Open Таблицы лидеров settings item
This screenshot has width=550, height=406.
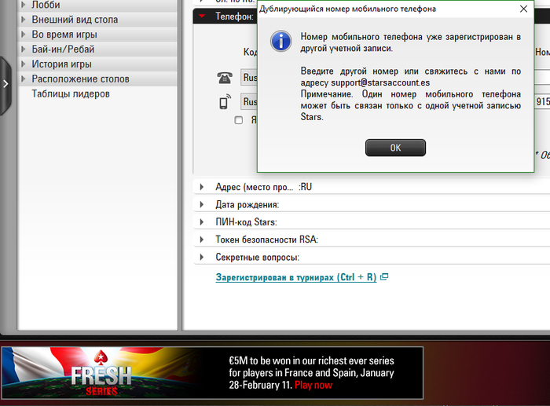(x=71, y=93)
